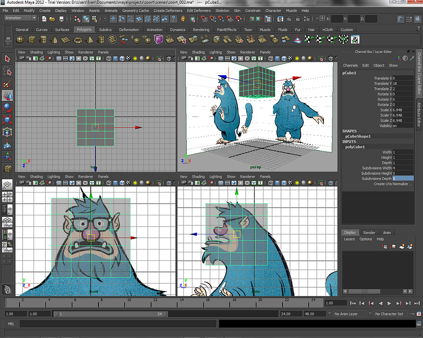This screenshot has width=423, height=338.
Task: Open the Animation menu set dropdown
Action: (20, 18)
